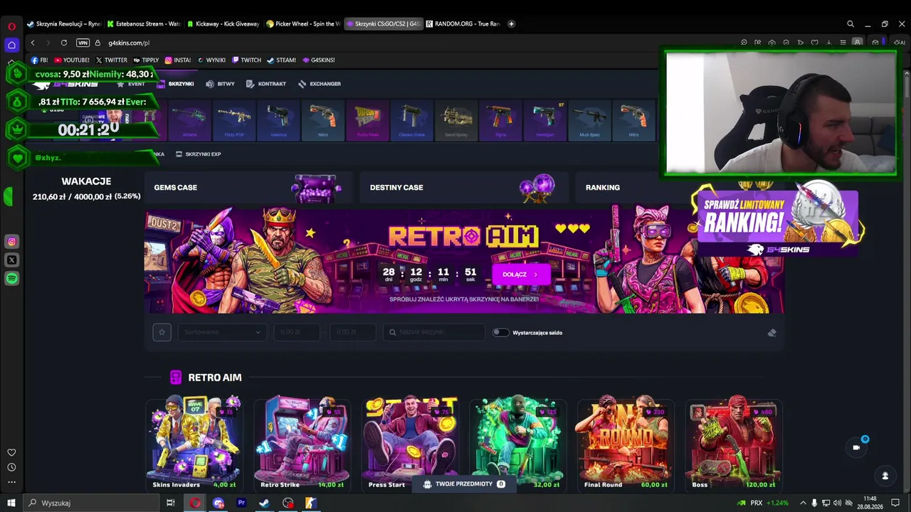Open Windows notification center
The height and width of the screenshot is (512, 911).
pyautogui.click(x=895, y=503)
